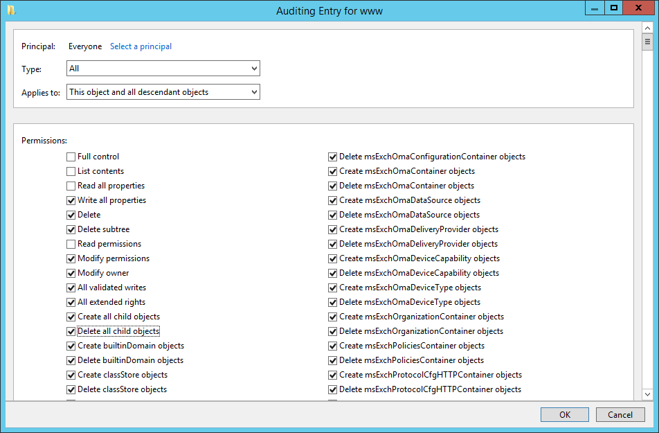Toggle Modify permissions checkbox

[x=71, y=259]
